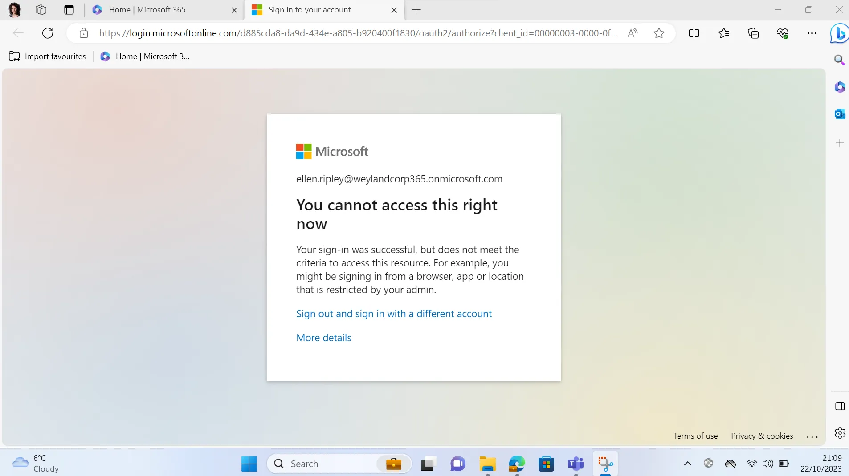
Task: Toggle split screen view
Action: [x=694, y=33]
